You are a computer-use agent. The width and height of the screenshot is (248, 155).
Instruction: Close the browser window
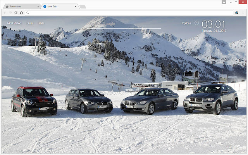243,2
